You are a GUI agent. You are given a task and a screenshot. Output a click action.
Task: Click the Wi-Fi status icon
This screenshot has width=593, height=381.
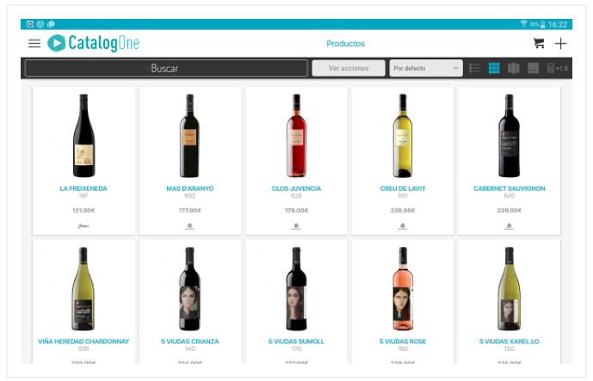tap(523, 24)
